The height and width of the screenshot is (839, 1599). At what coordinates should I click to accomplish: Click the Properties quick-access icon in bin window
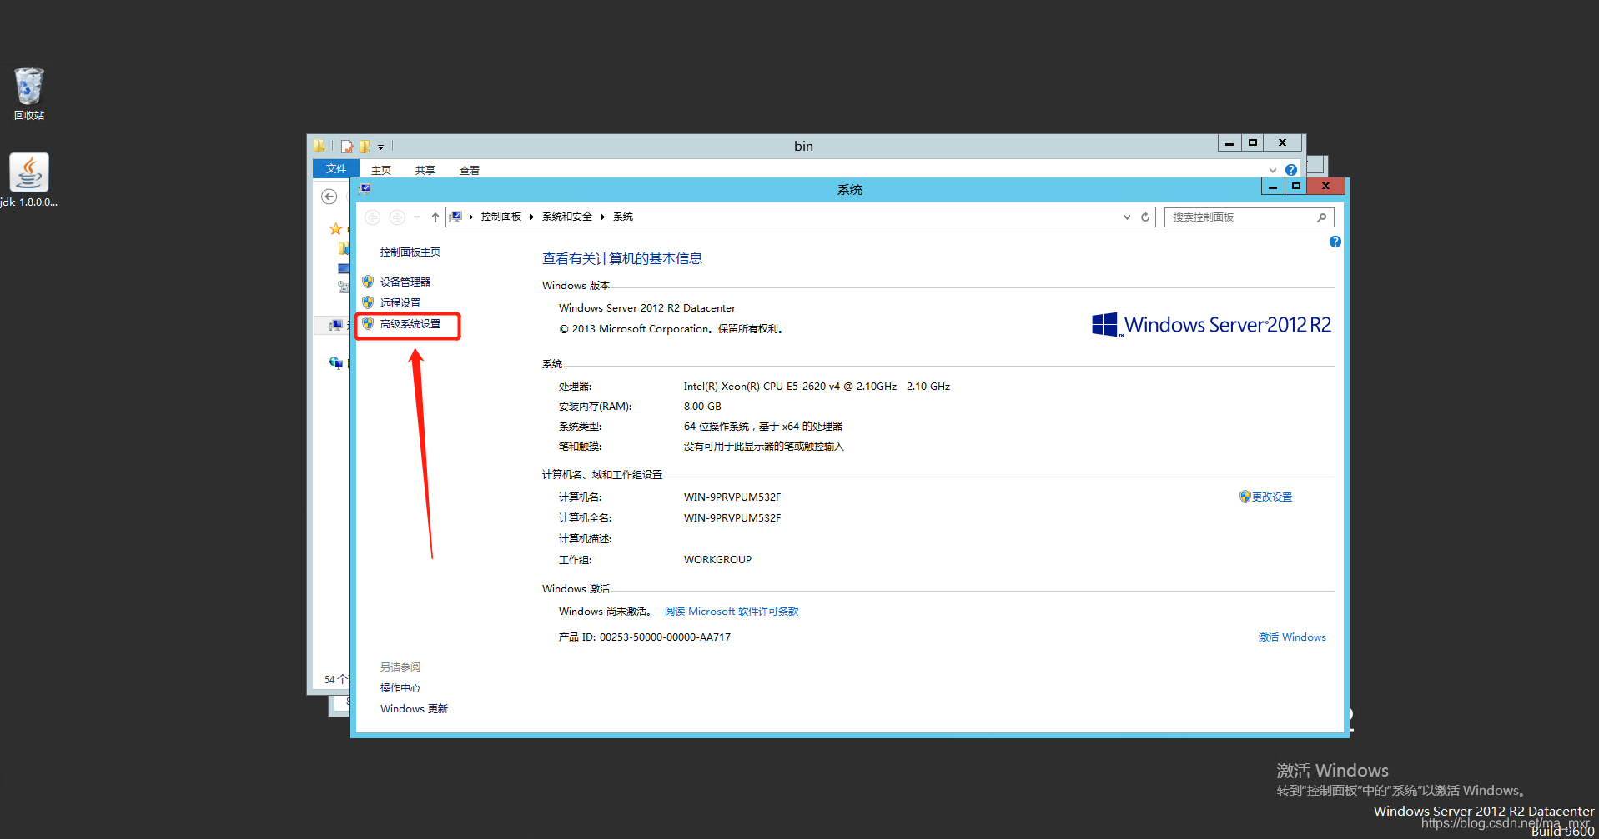347,146
